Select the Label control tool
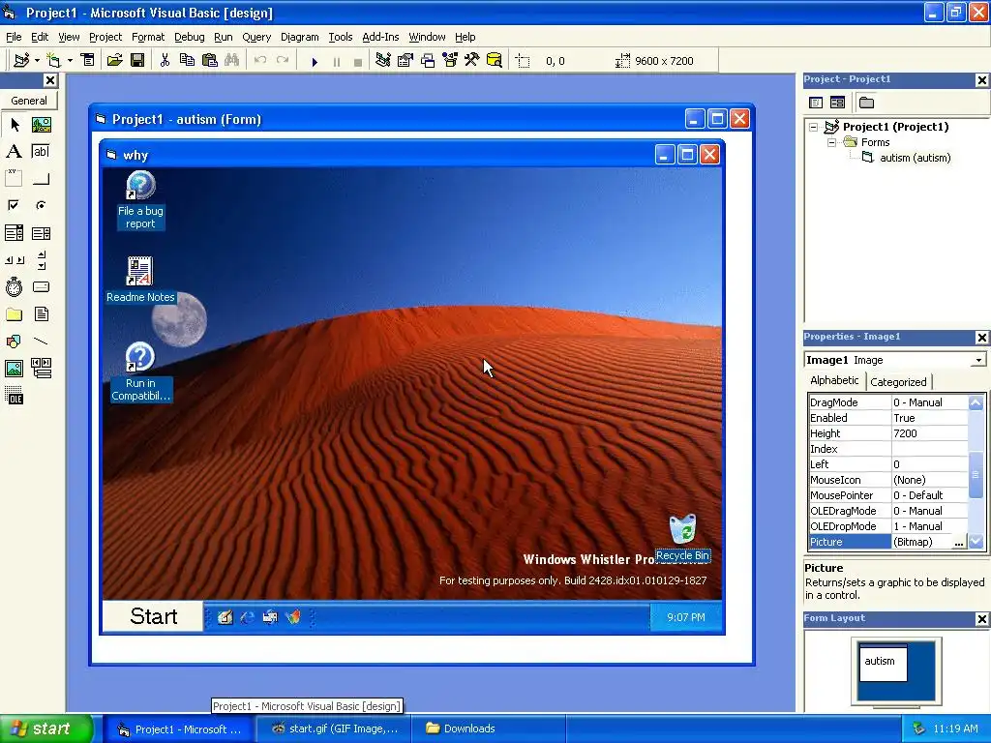 coord(14,152)
